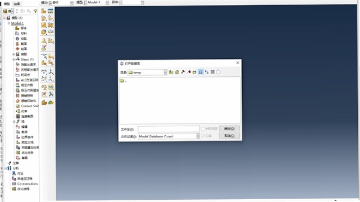Collapse the Model-1 tree node

coord(9,23)
